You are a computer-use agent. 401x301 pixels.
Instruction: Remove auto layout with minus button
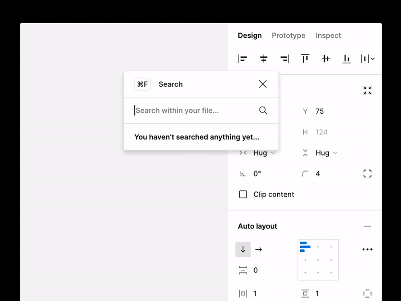[x=367, y=226]
